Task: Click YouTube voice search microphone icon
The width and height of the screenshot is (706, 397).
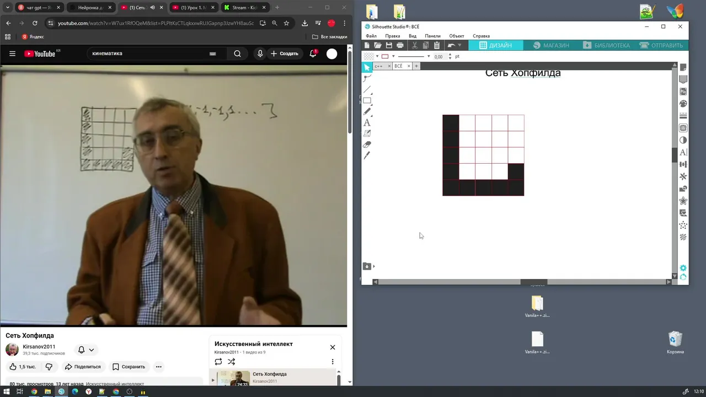Action: pos(260,53)
